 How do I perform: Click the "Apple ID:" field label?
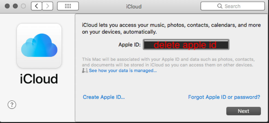pyautogui.click(x=129, y=45)
